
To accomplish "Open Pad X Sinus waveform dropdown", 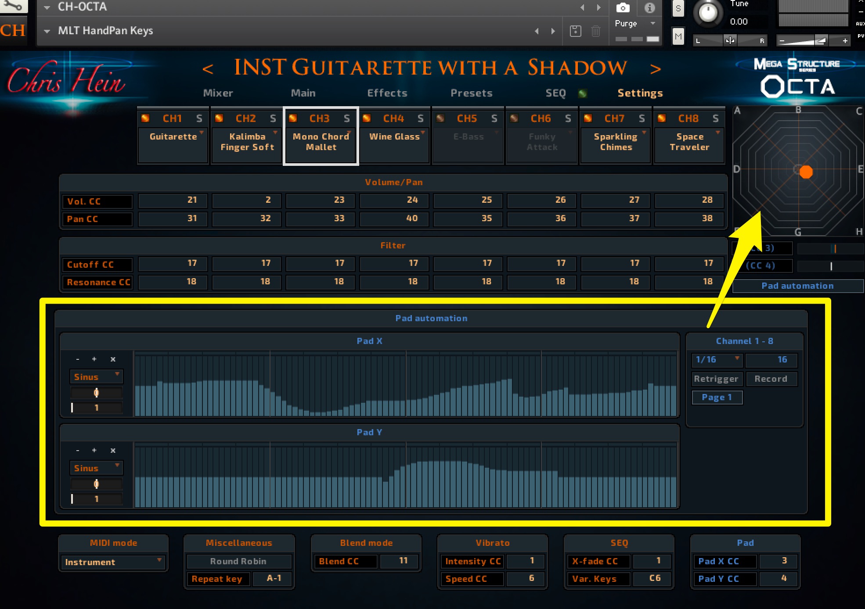I will pos(96,376).
